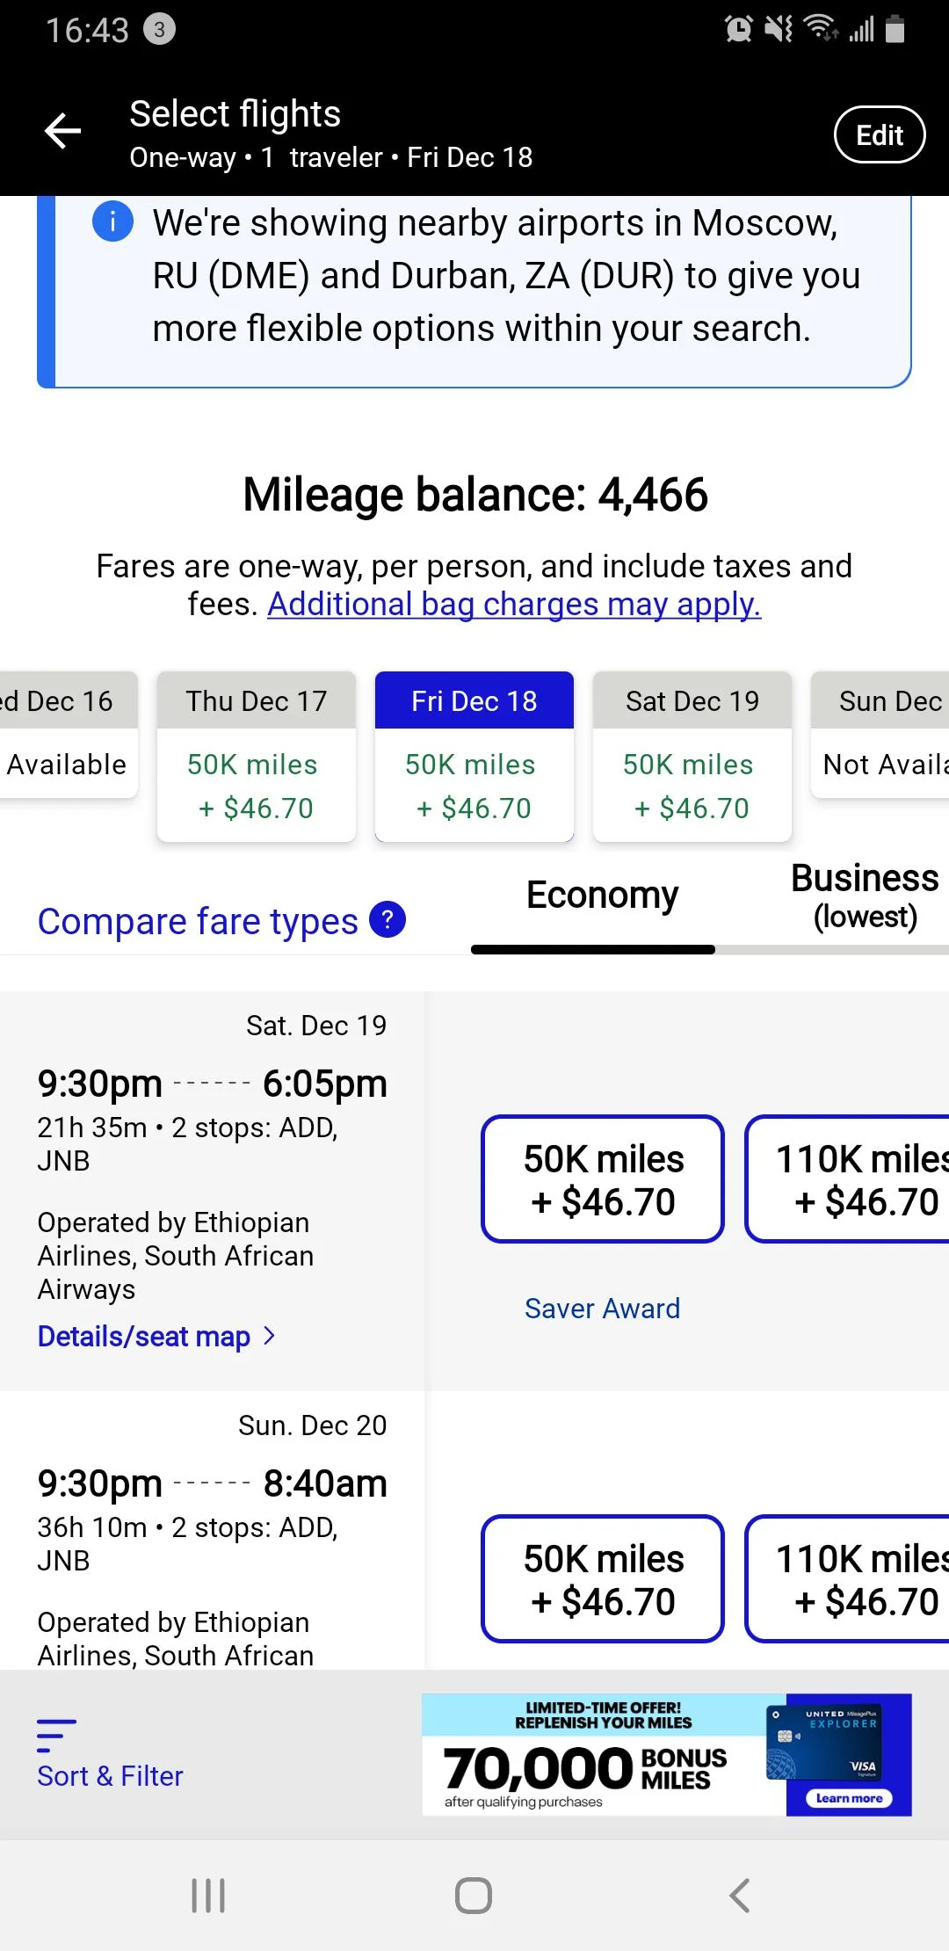Choose 50K miles fare for 8:40am arrival flight
The image size is (949, 1951).
603,1579
